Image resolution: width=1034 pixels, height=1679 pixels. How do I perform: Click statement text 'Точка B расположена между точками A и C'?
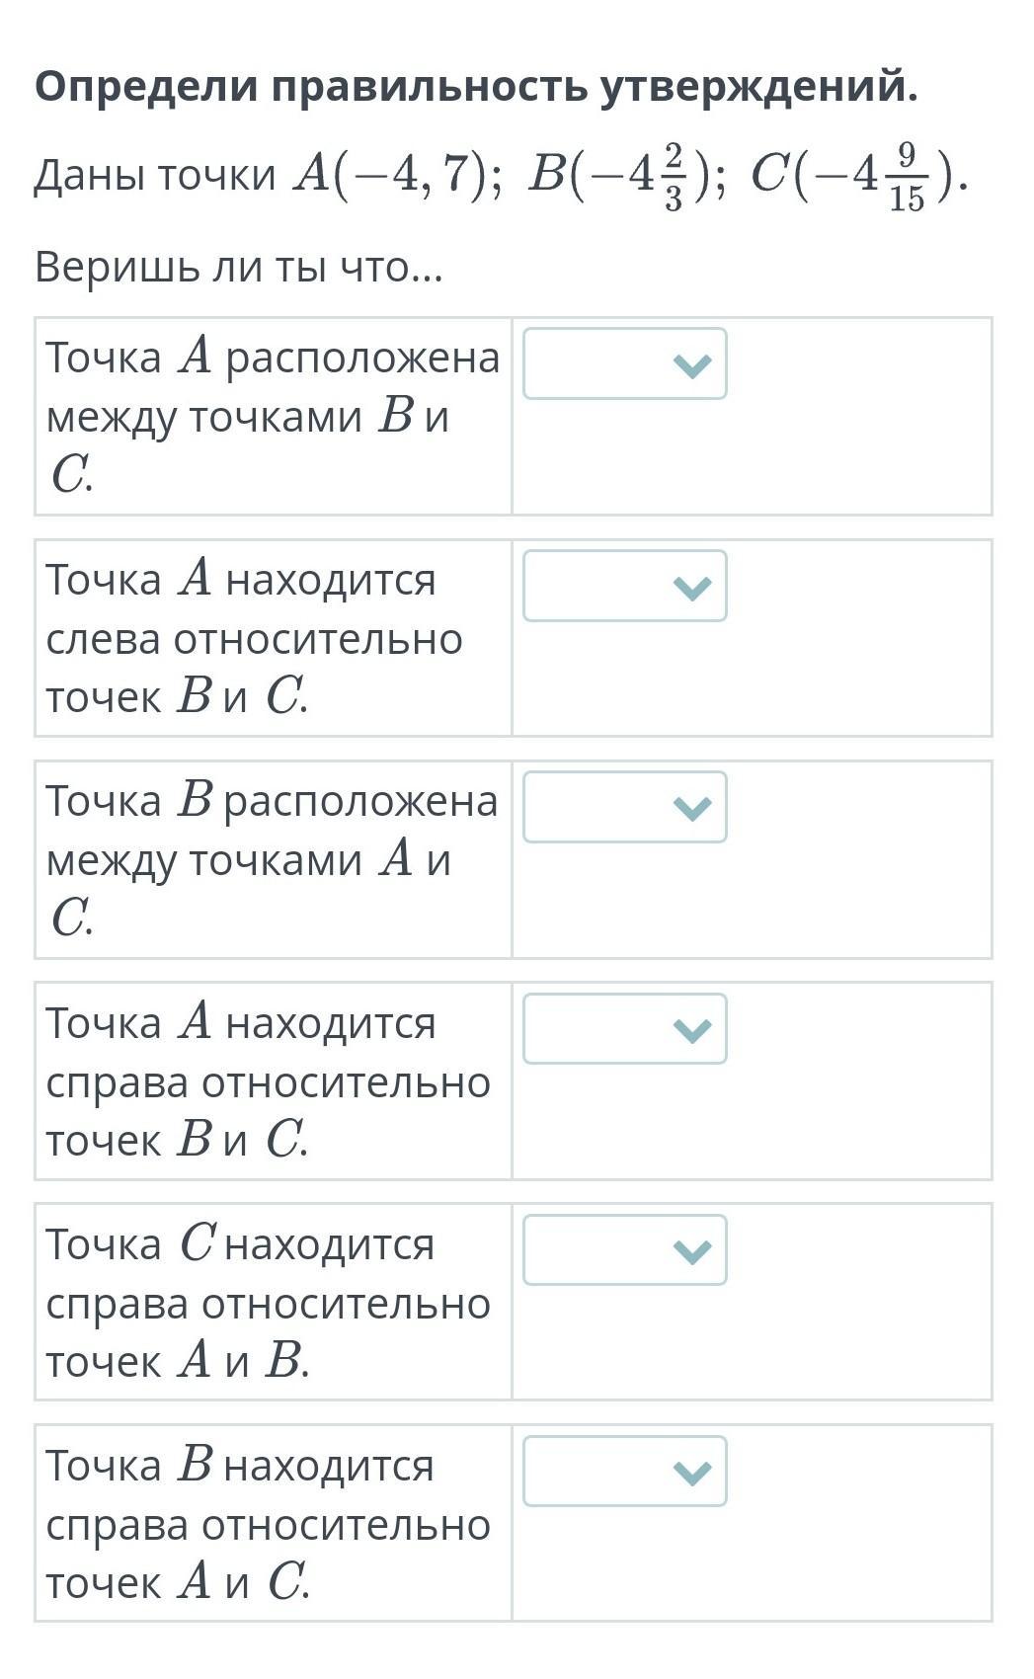(x=272, y=859)
